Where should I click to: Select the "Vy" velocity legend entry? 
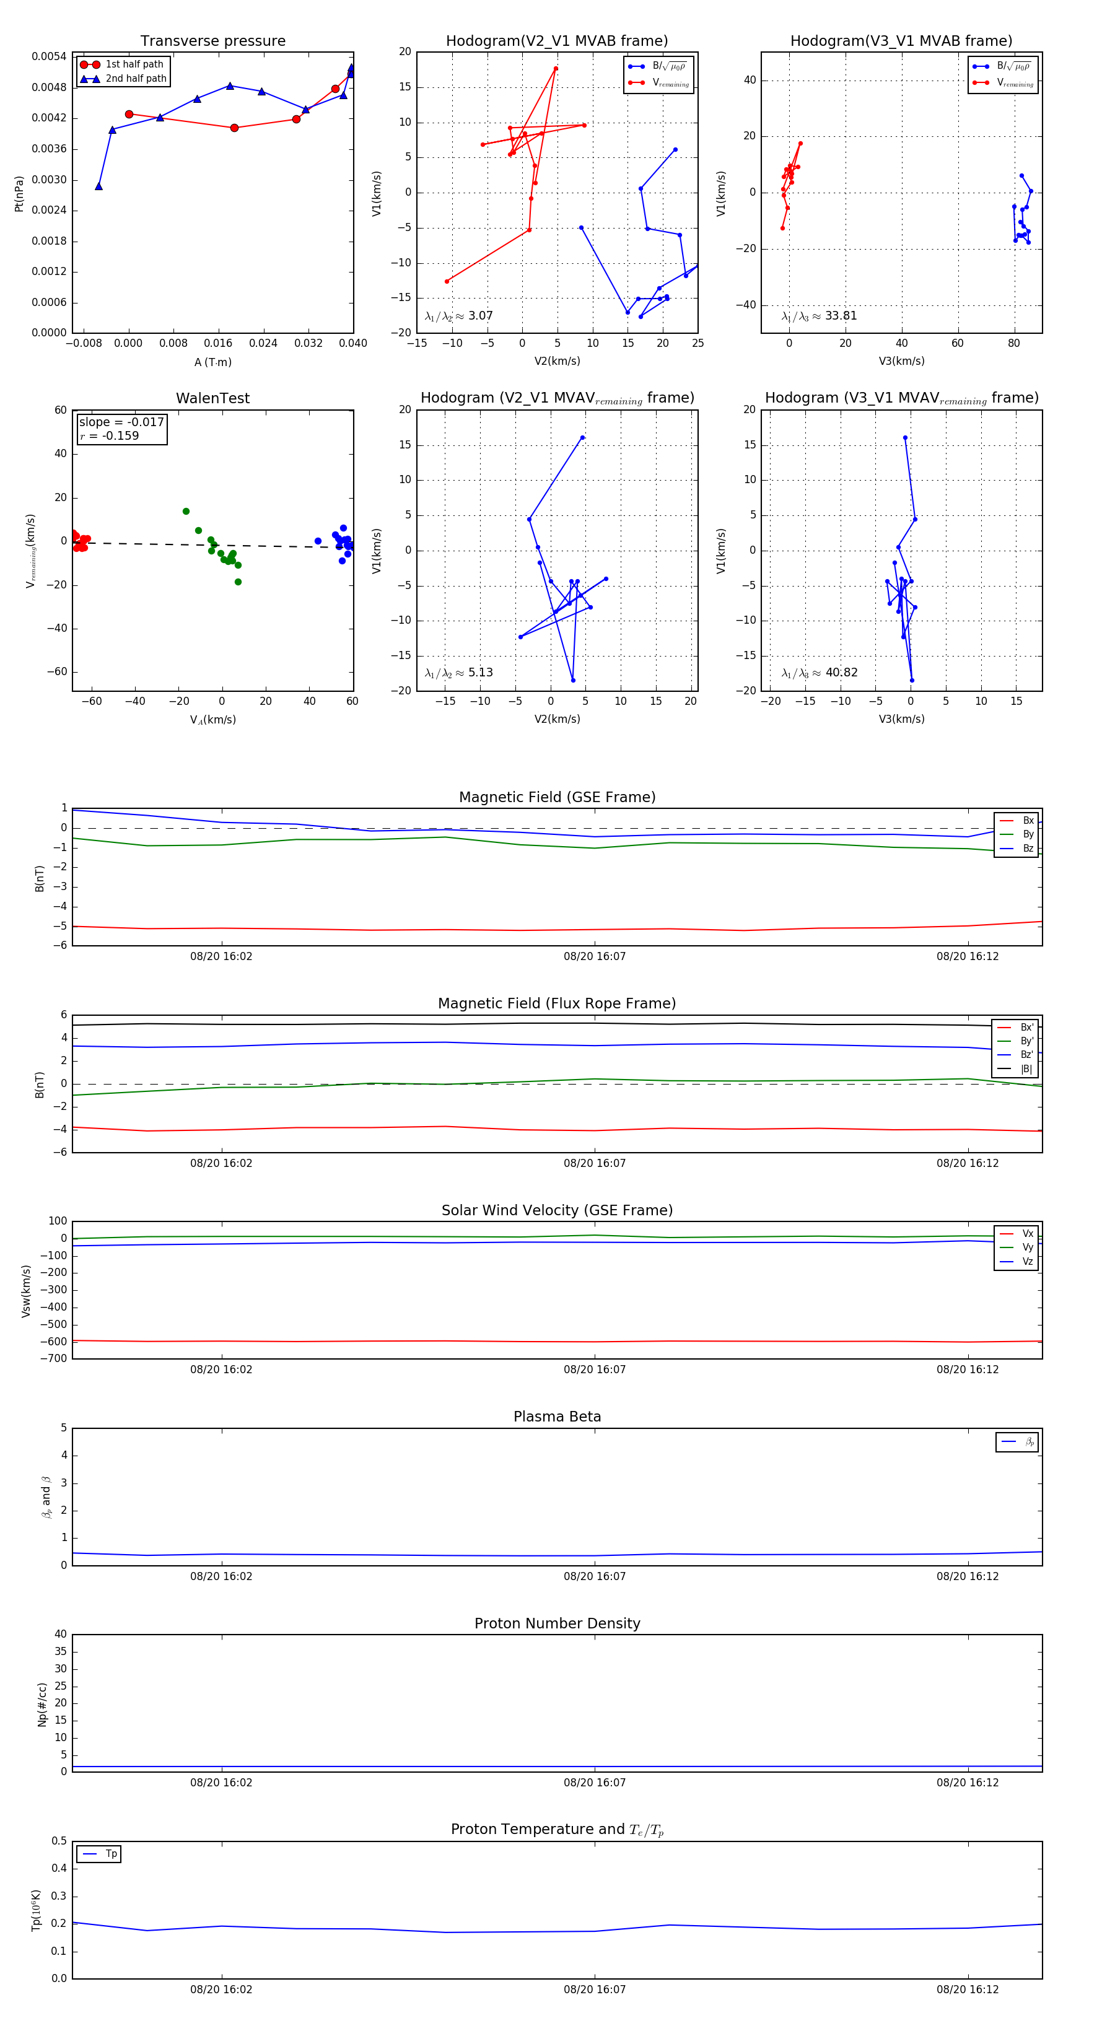click(1017, 1247)
